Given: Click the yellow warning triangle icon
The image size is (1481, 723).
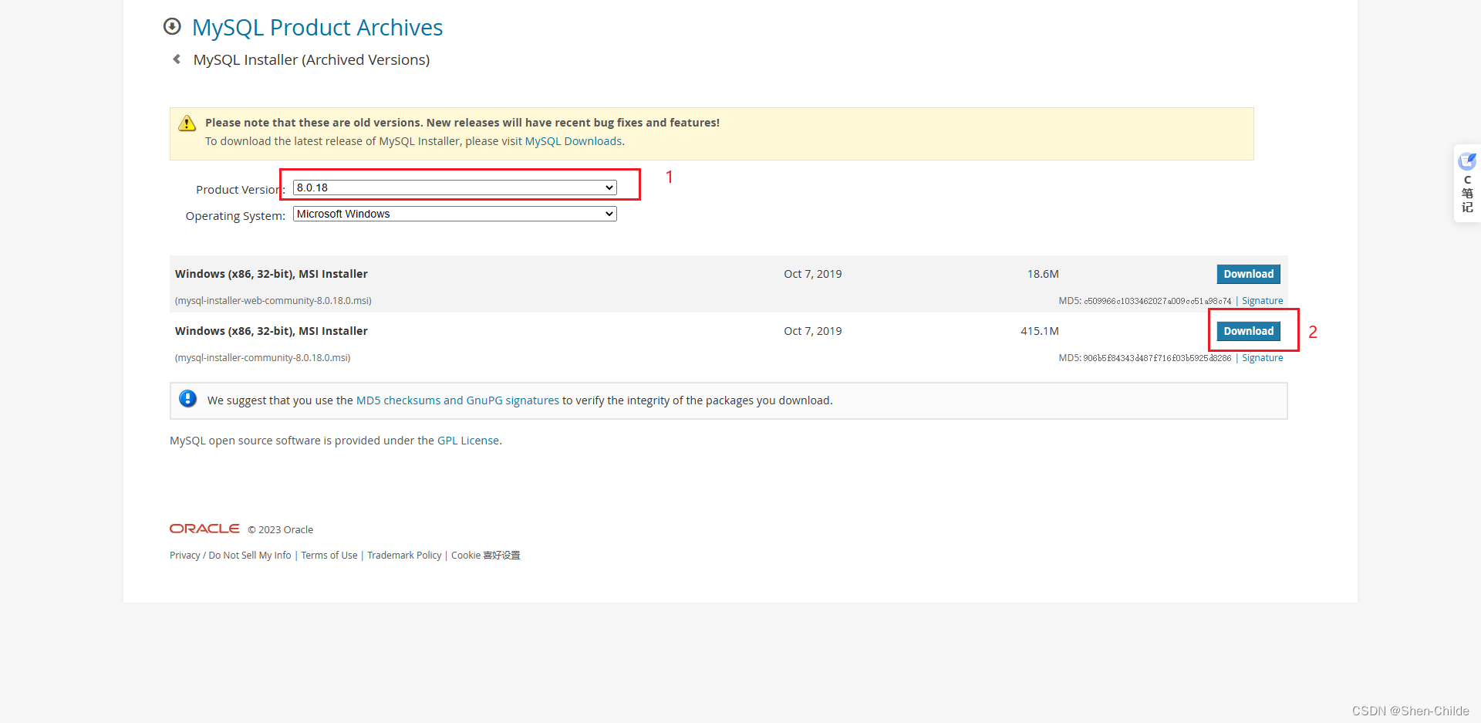Looking at the screenshot, I should click(187, 123).
